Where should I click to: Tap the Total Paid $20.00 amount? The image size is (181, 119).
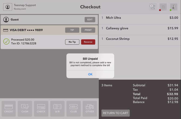[x=173, y=98]
